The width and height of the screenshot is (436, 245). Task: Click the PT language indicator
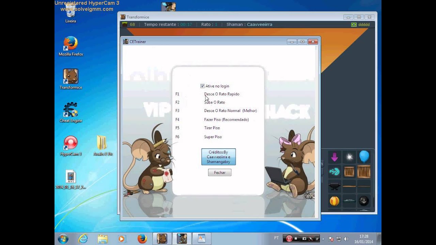point(277,238)
